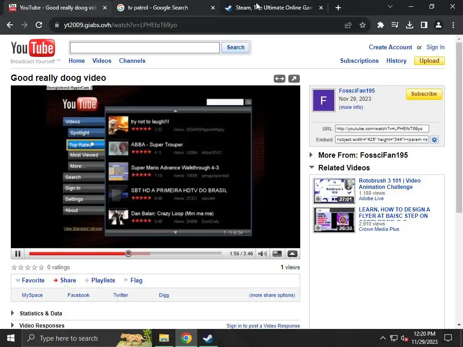Open File Explorer from the taskbar
This screenshot has height=347, width=463.
pos(164,338)
